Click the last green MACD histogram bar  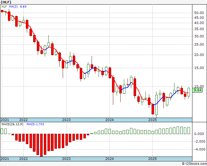click(189, 131)
